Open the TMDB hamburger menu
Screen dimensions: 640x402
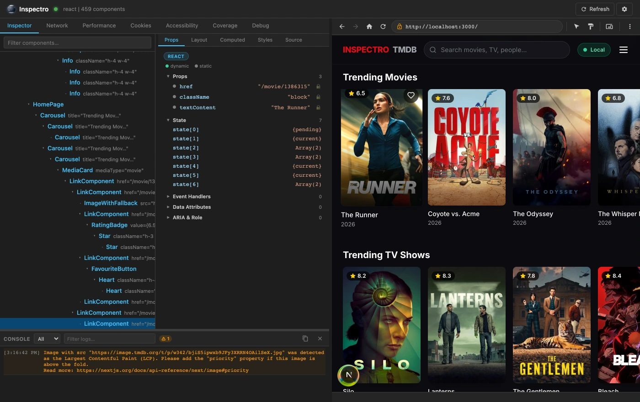click(624, 50)
